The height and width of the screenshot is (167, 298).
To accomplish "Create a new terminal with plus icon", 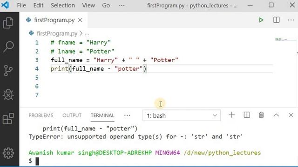I will (232, 115).
